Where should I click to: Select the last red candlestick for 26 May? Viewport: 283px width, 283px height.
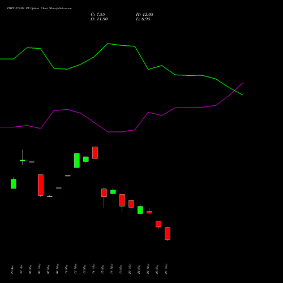click(x=168, y=234)
